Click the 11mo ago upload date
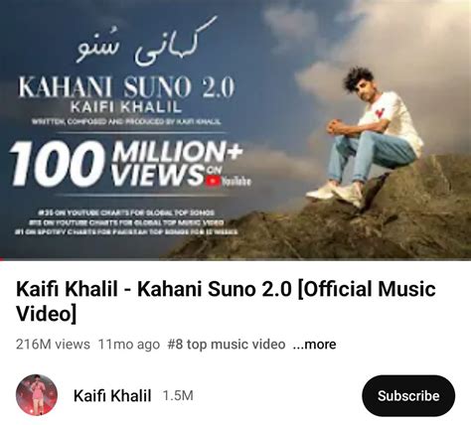The width and height of the screenshot is (471, 425). [129, 345]
